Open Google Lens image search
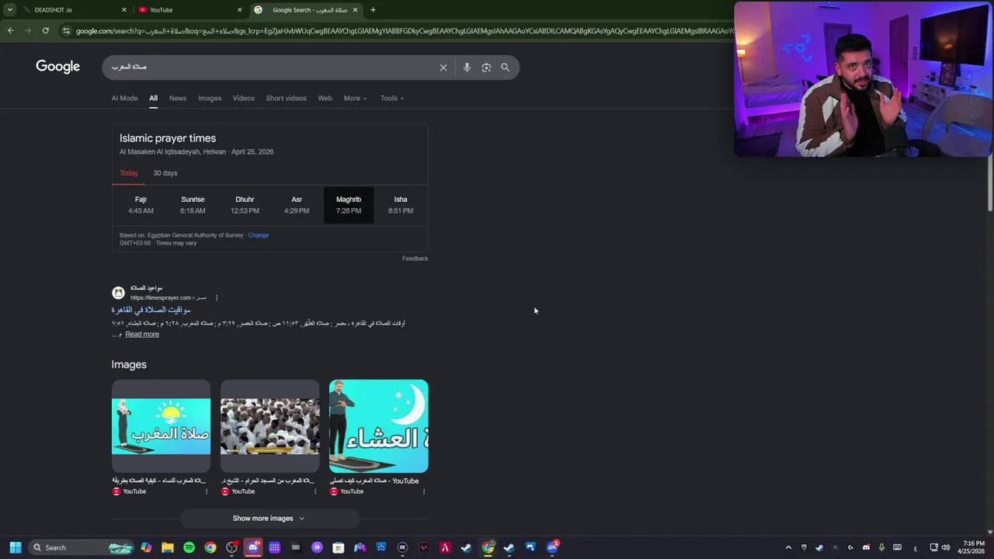Viewport: 994px width, 559px height. pos(486,68)
